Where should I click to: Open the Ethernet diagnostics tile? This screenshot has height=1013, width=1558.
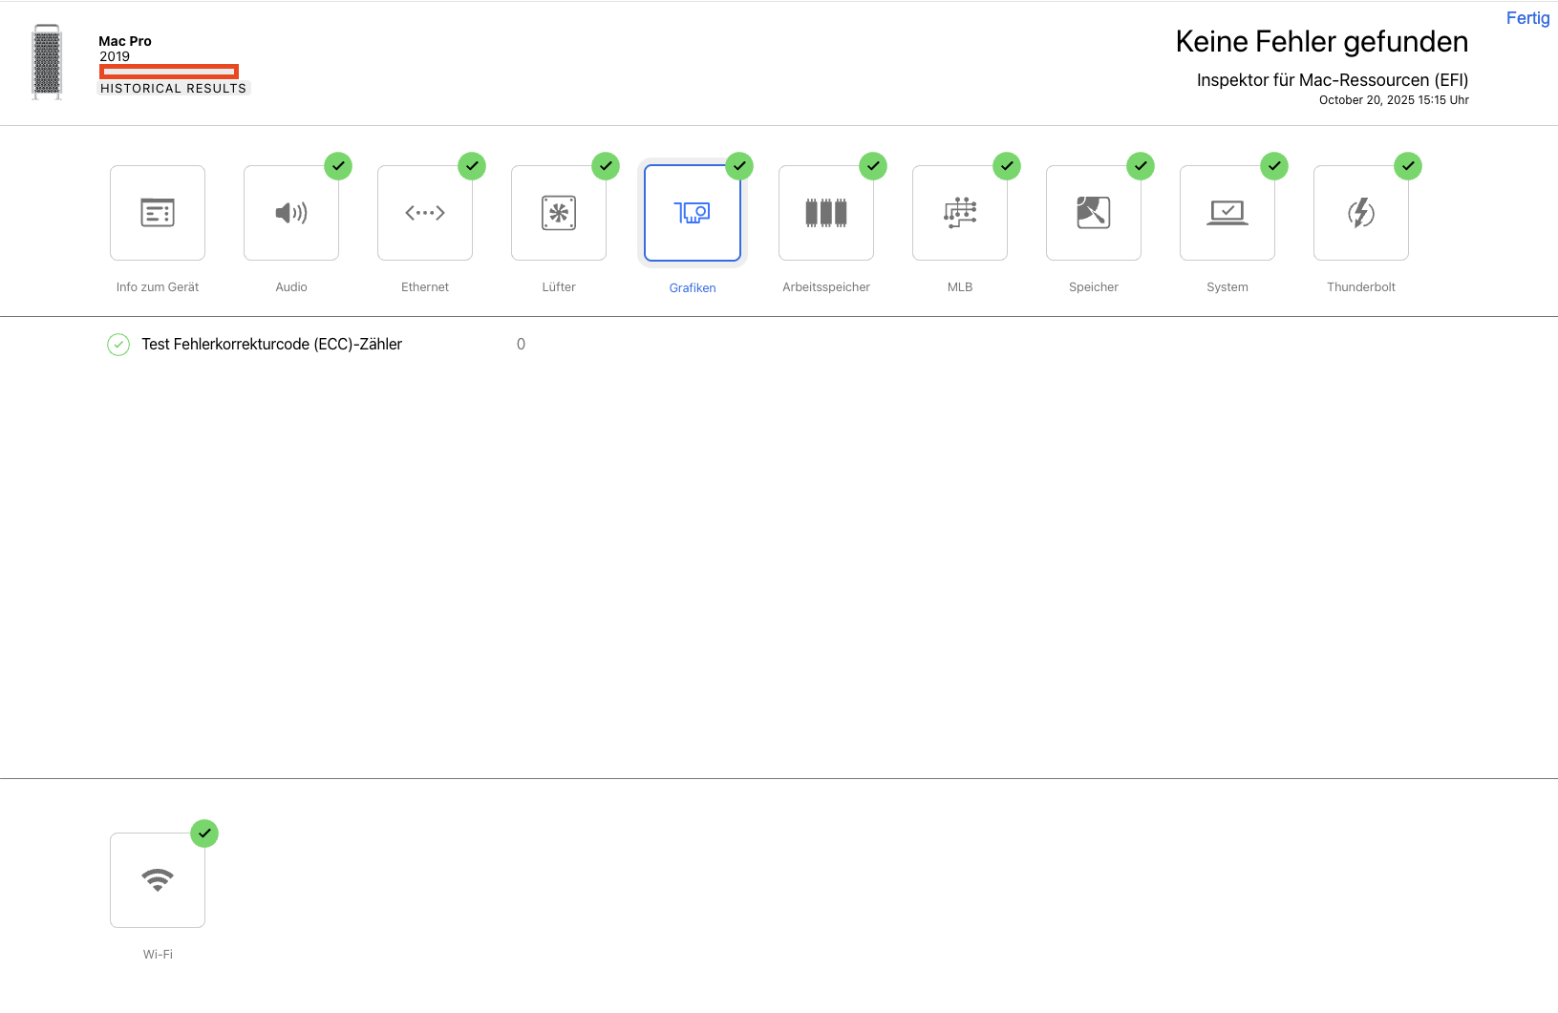[425, 213]
